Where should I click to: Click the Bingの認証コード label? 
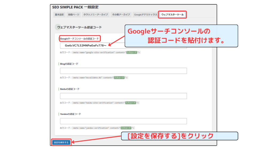click(69, 64)
